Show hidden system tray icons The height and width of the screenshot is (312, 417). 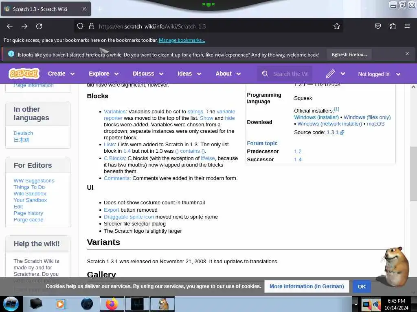click(x=356, y=304)
